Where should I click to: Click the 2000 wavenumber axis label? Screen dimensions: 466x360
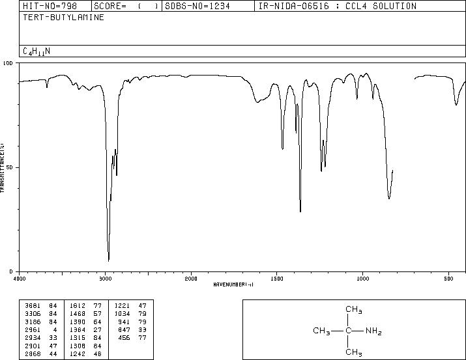[x=191, y=279]
